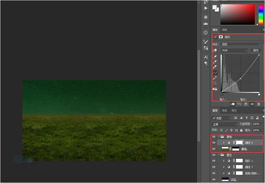265x183 pixels.
Task: Collapse the 星空 group
Action: [219, 155]
